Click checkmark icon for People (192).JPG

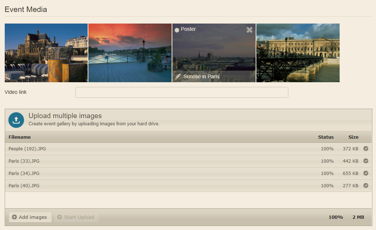click(x=366, y=149)
